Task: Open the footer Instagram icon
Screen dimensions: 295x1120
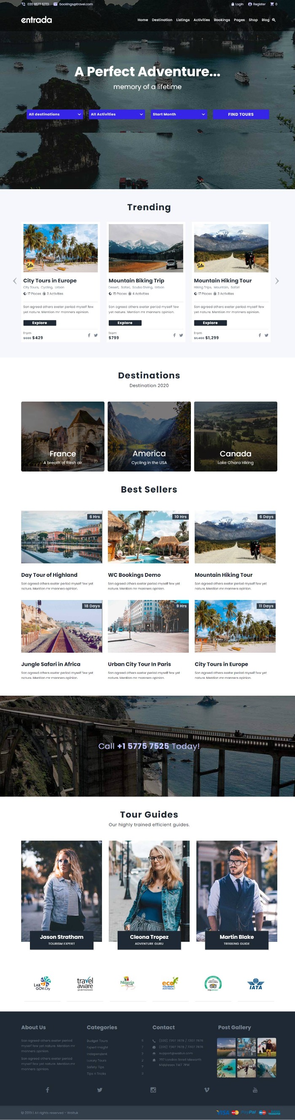Action: tap(153, 1090)
